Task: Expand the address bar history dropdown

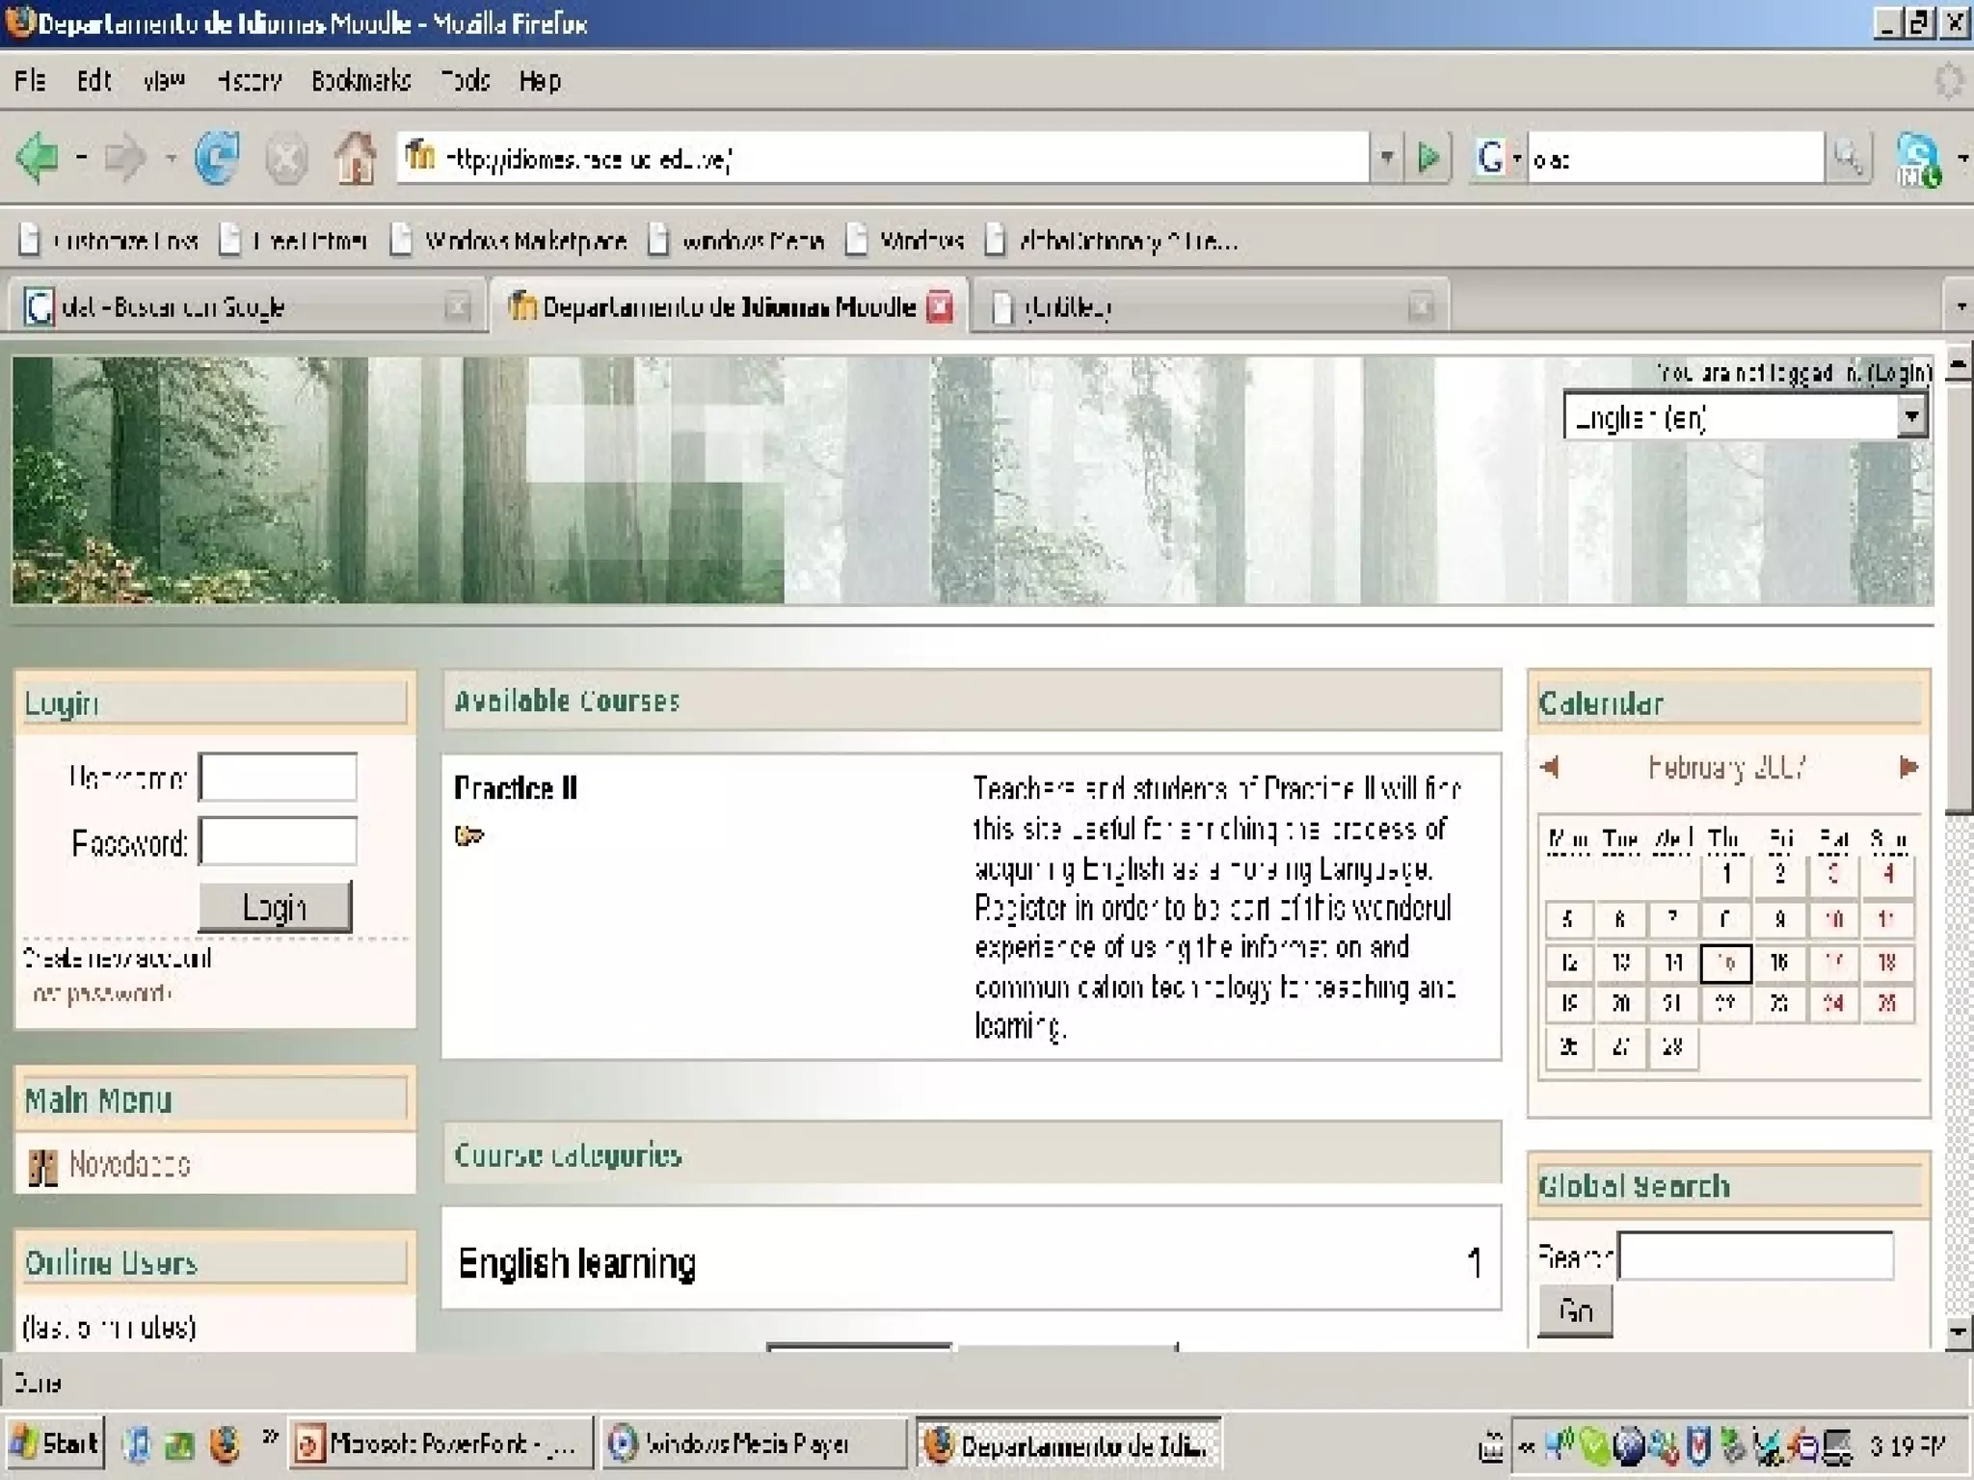Action: 1386,157
